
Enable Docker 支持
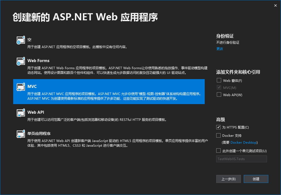coord(218,135)
